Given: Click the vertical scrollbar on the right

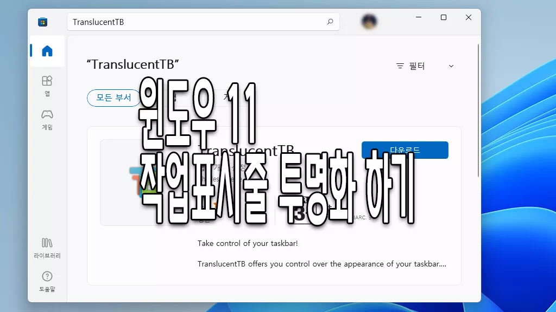Looking at the screenshot, I should coord(478,108).
